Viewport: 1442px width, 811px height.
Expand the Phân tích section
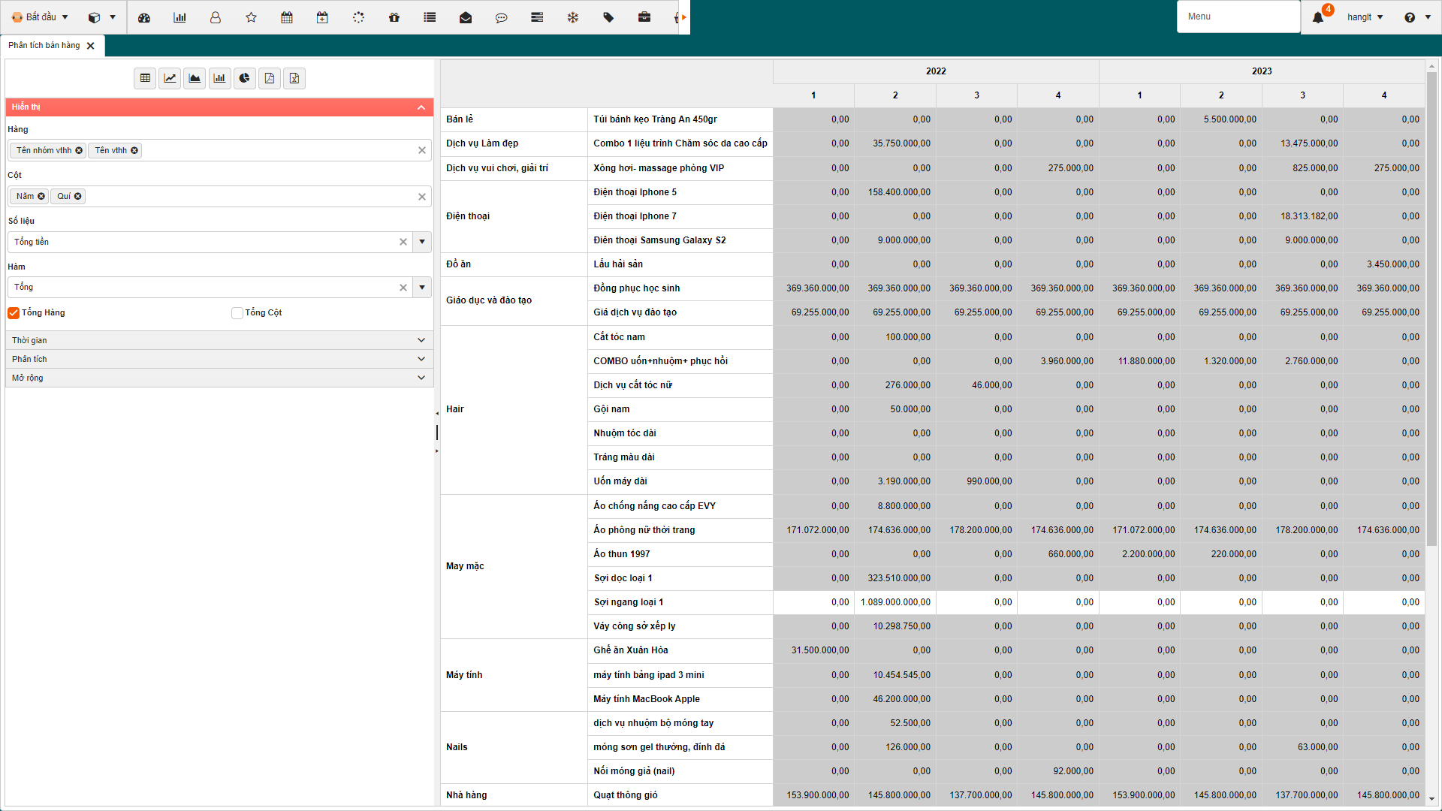pyautogui.click(x=219, y=359)
